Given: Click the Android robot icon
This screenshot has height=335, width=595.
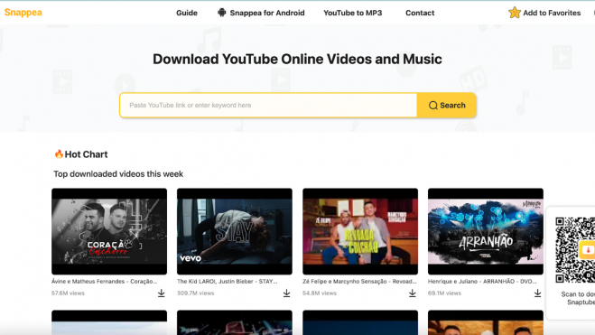Looking at the screenshot, I should pyautogui.click(x=221, y=13).
